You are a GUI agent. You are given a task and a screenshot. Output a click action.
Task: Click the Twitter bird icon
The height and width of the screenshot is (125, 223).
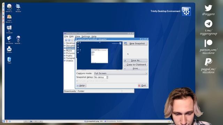point(208,8)
